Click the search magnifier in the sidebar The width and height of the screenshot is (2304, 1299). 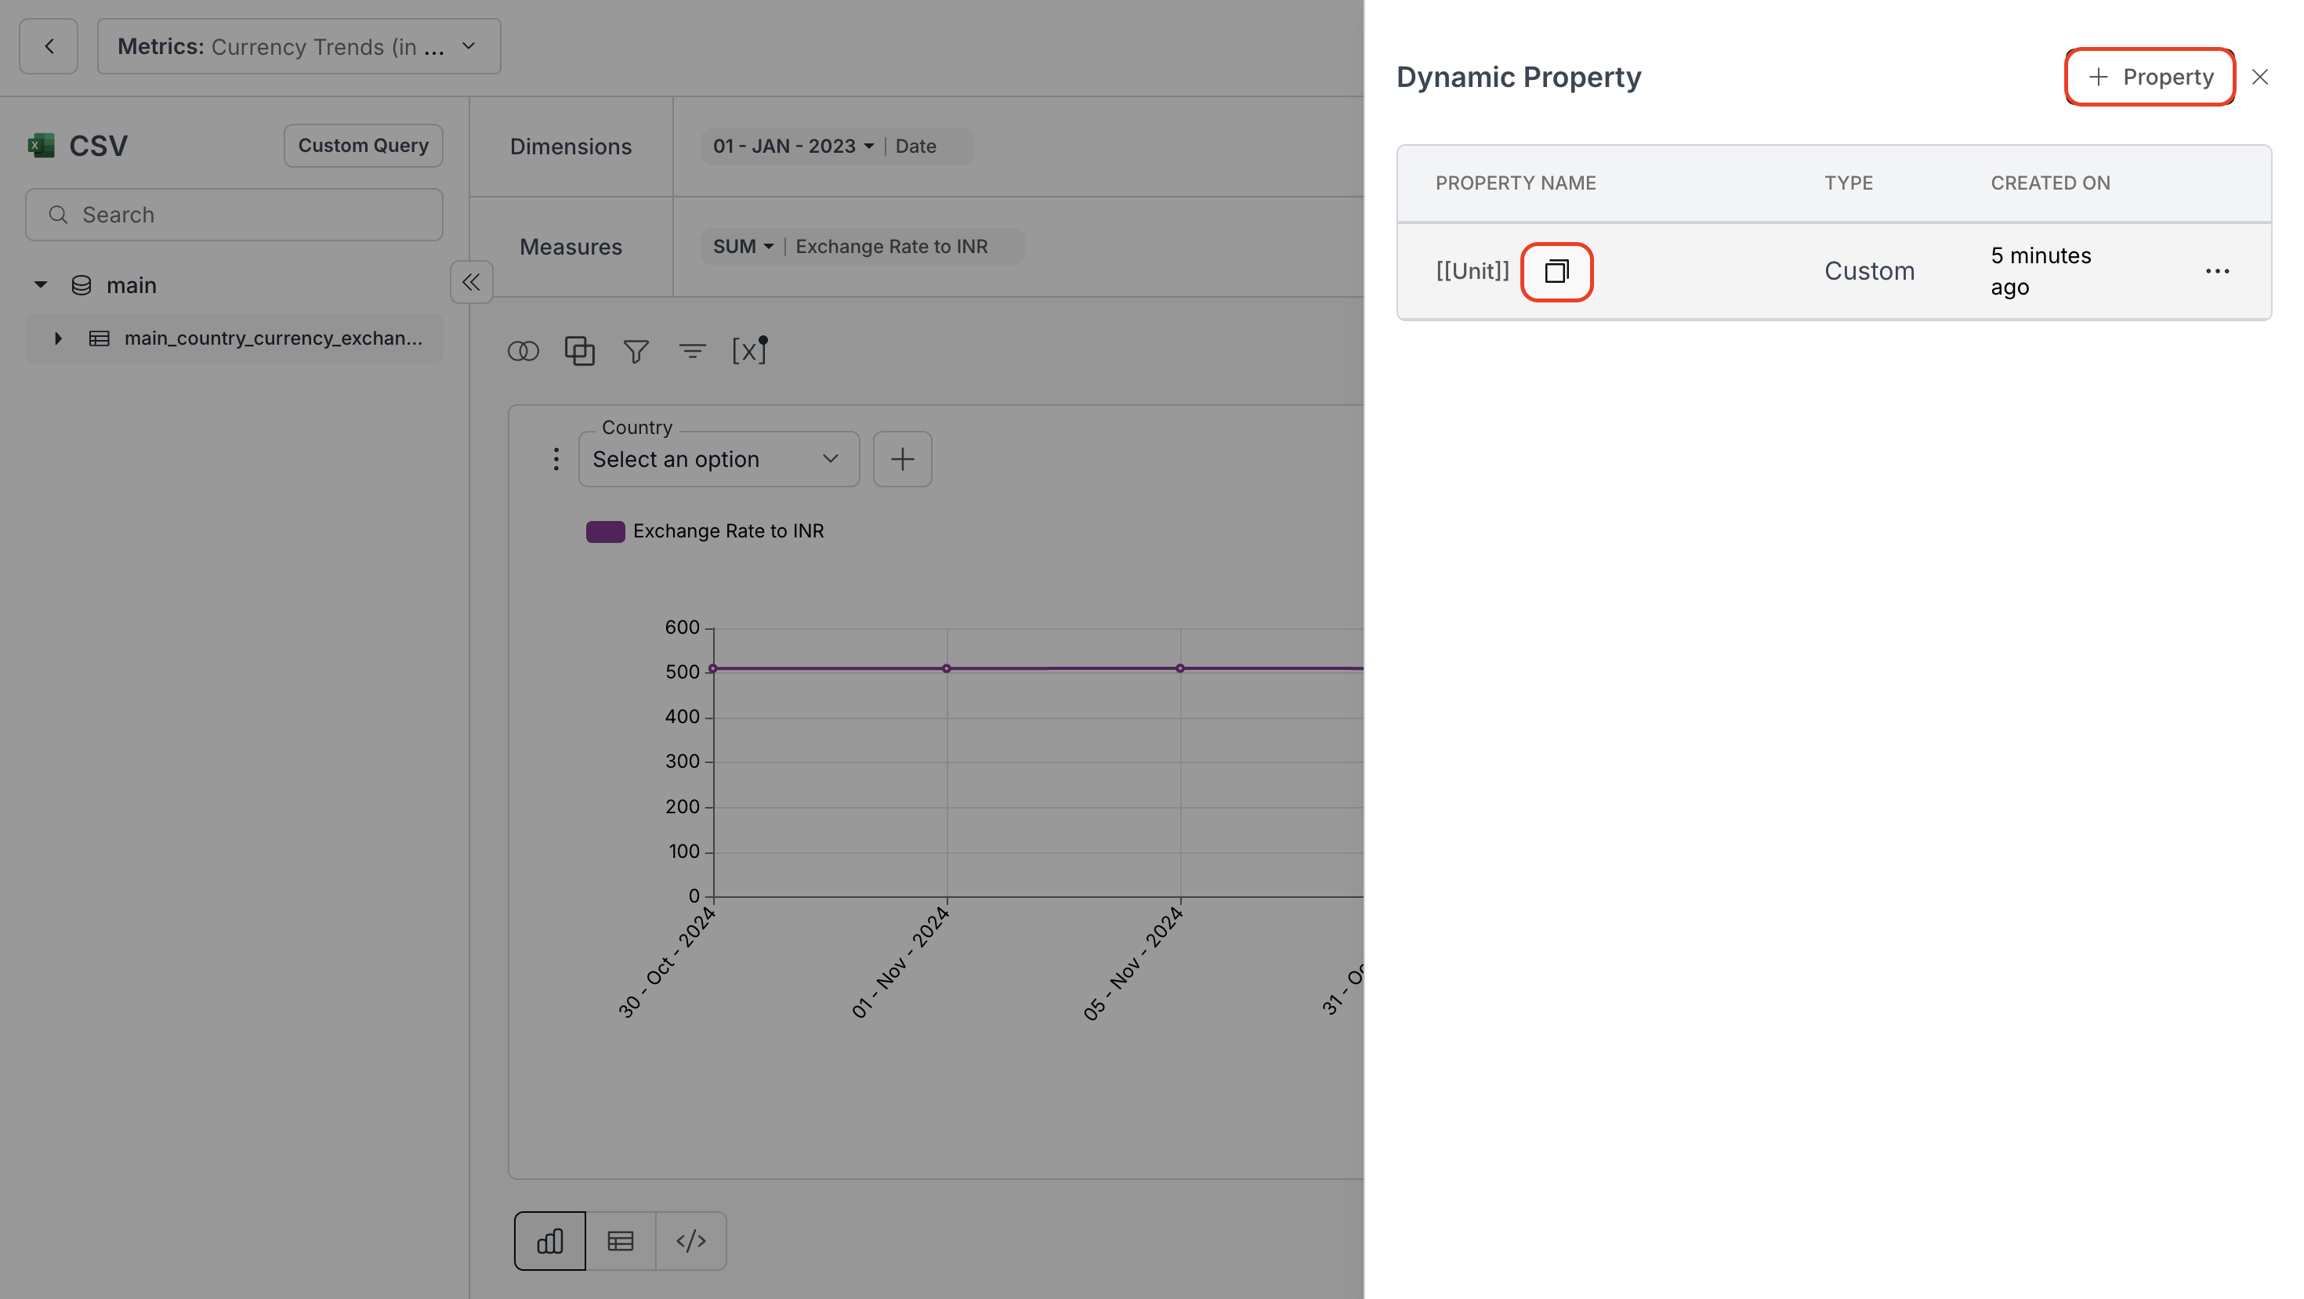pyautogui.click(x=59, y=214)
